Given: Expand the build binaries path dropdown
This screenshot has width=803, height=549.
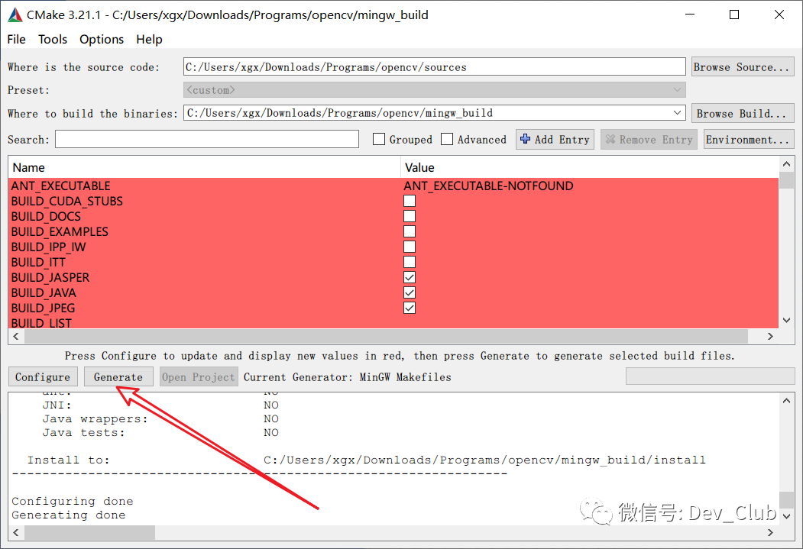Looking at the screenshot, I should click(x=677, y=112).
